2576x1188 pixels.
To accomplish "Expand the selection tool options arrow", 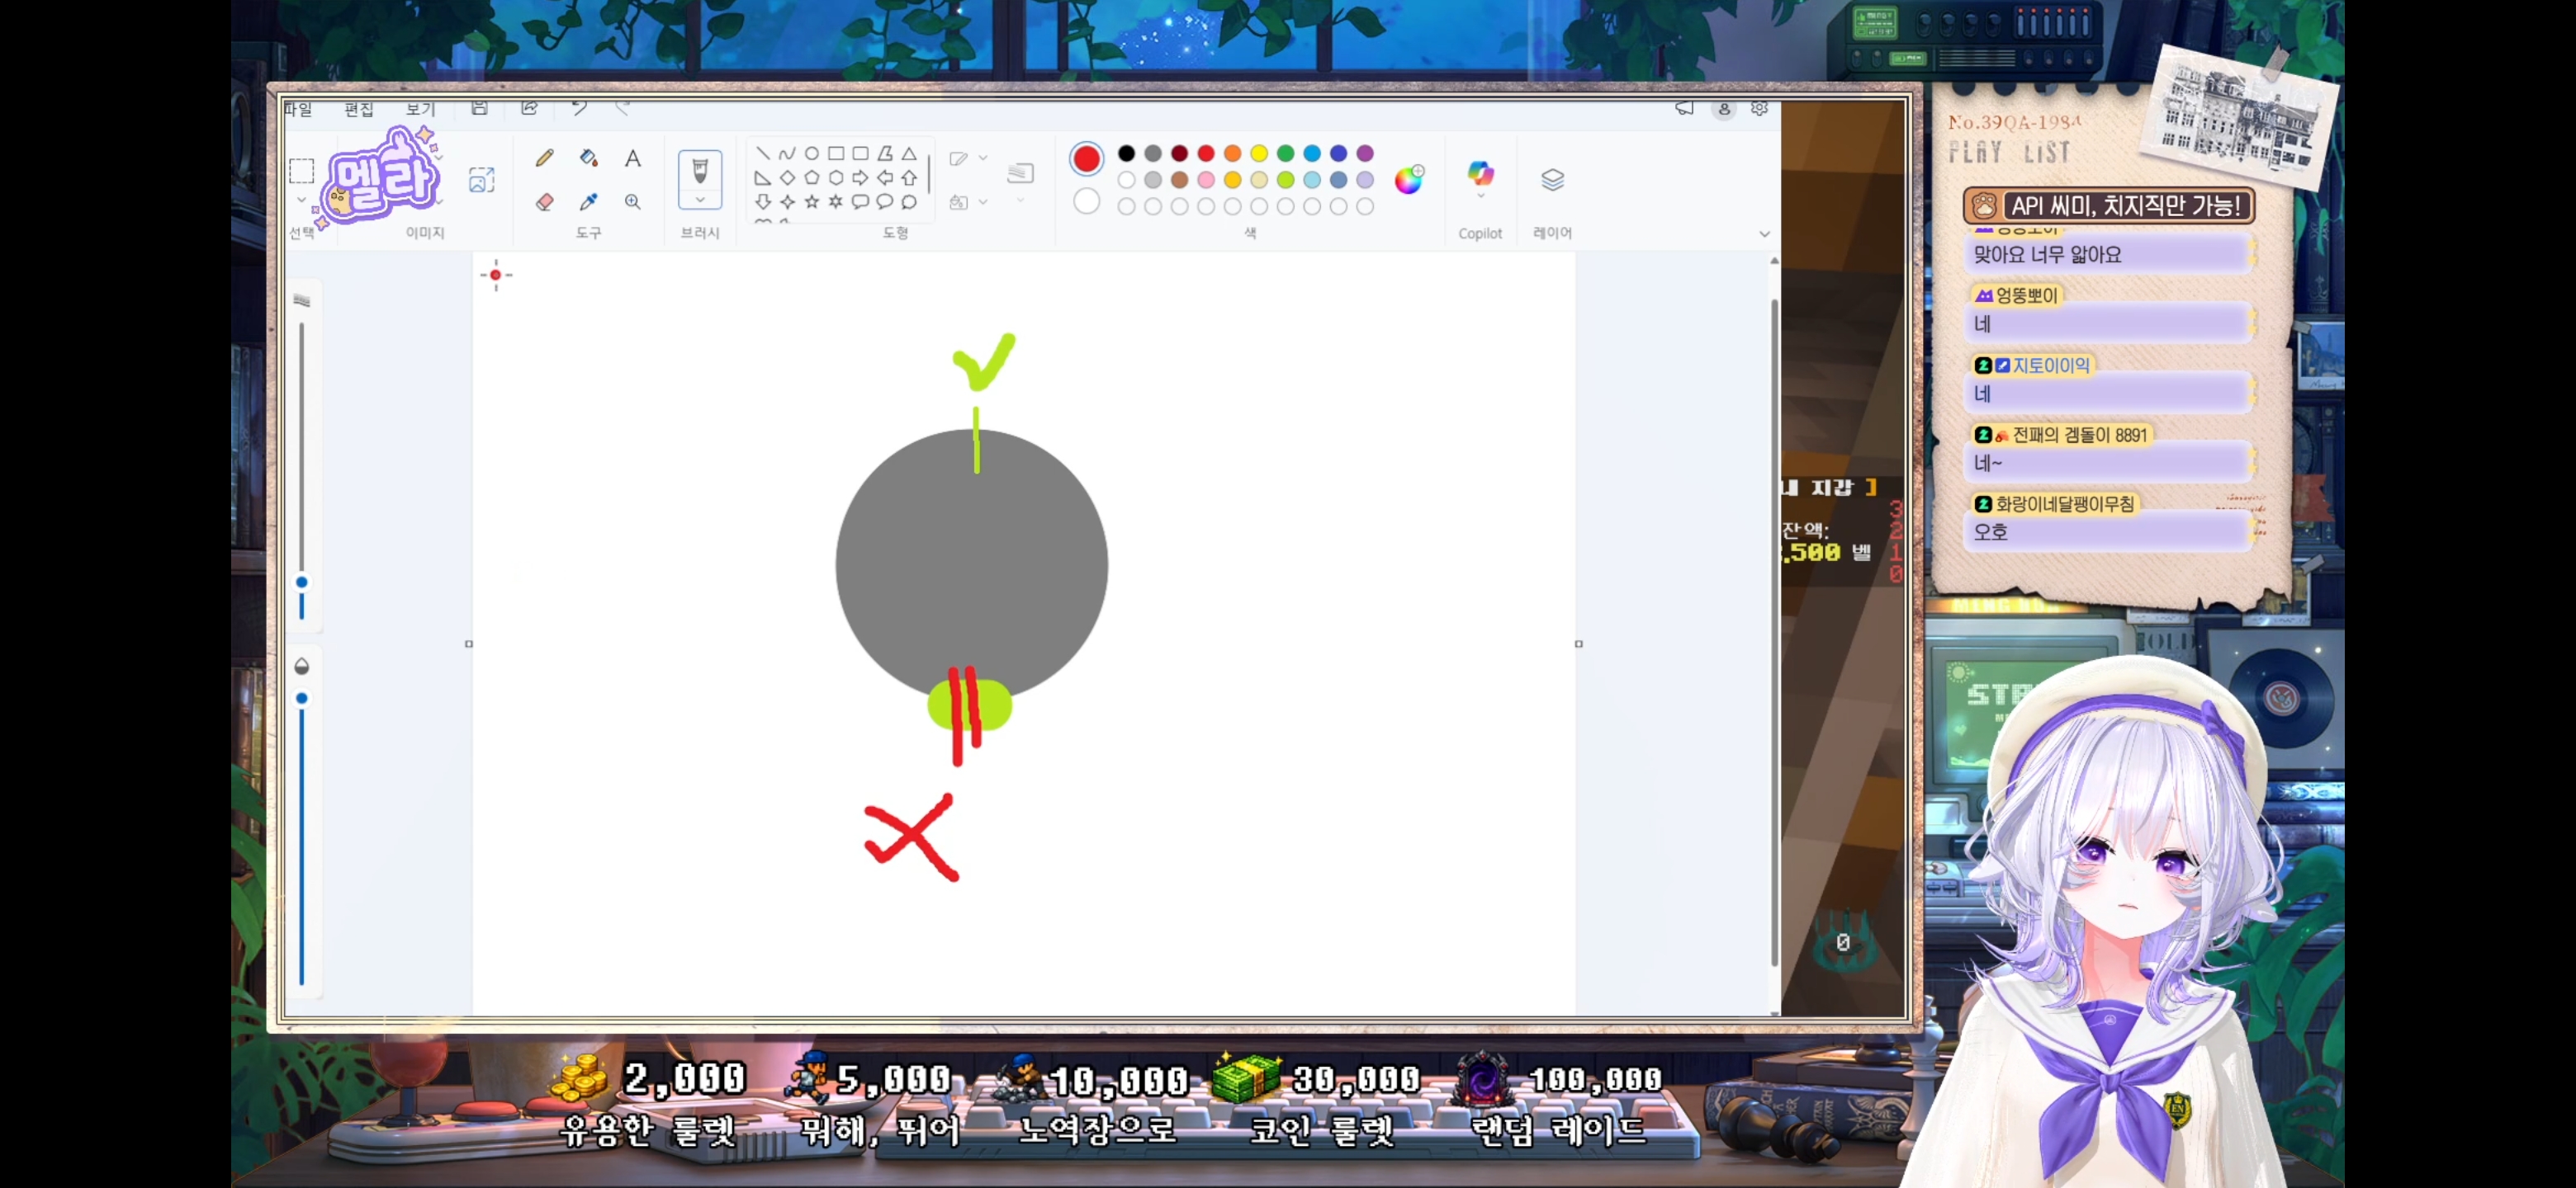I will [302, 200].
